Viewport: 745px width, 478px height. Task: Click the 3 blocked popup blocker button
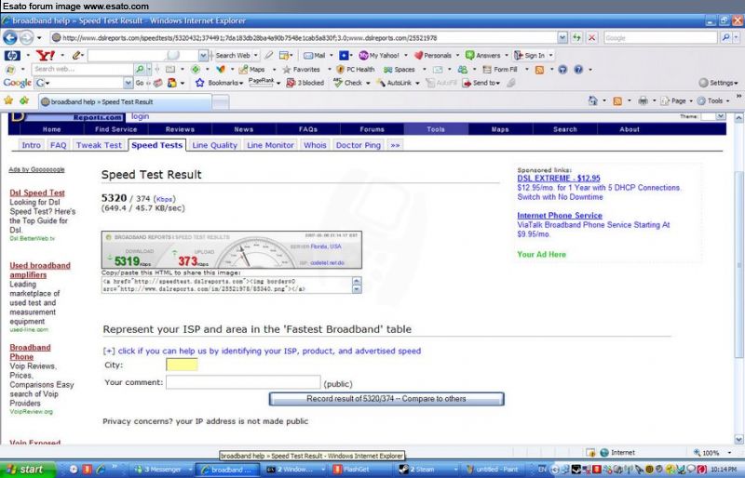305,83
